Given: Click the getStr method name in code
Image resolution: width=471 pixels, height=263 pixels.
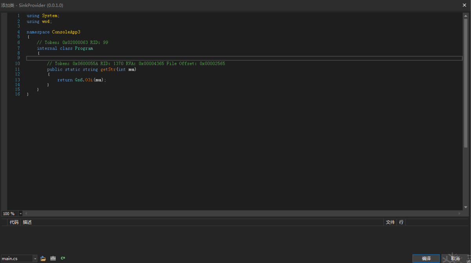Looking at the screenshot, I should 108,69.
